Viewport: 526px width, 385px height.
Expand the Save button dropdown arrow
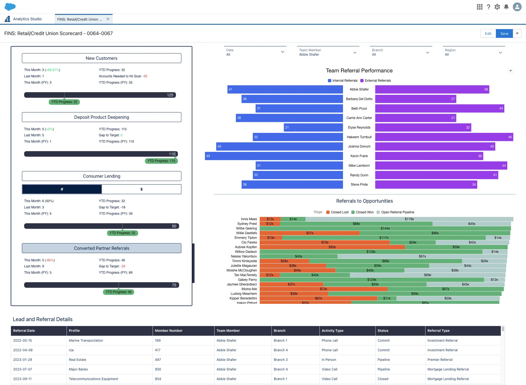tap(517, 33)
